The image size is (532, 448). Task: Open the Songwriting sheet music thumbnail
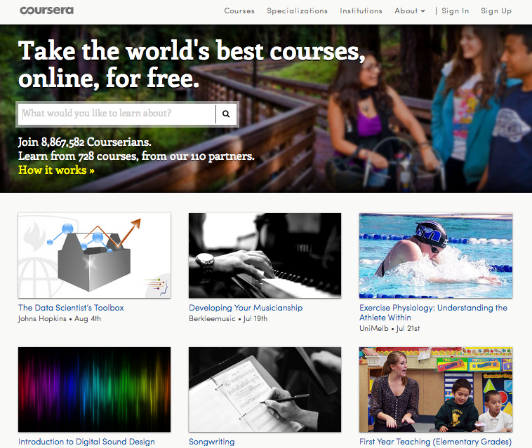pyautogui.click(x=265, y=389)
